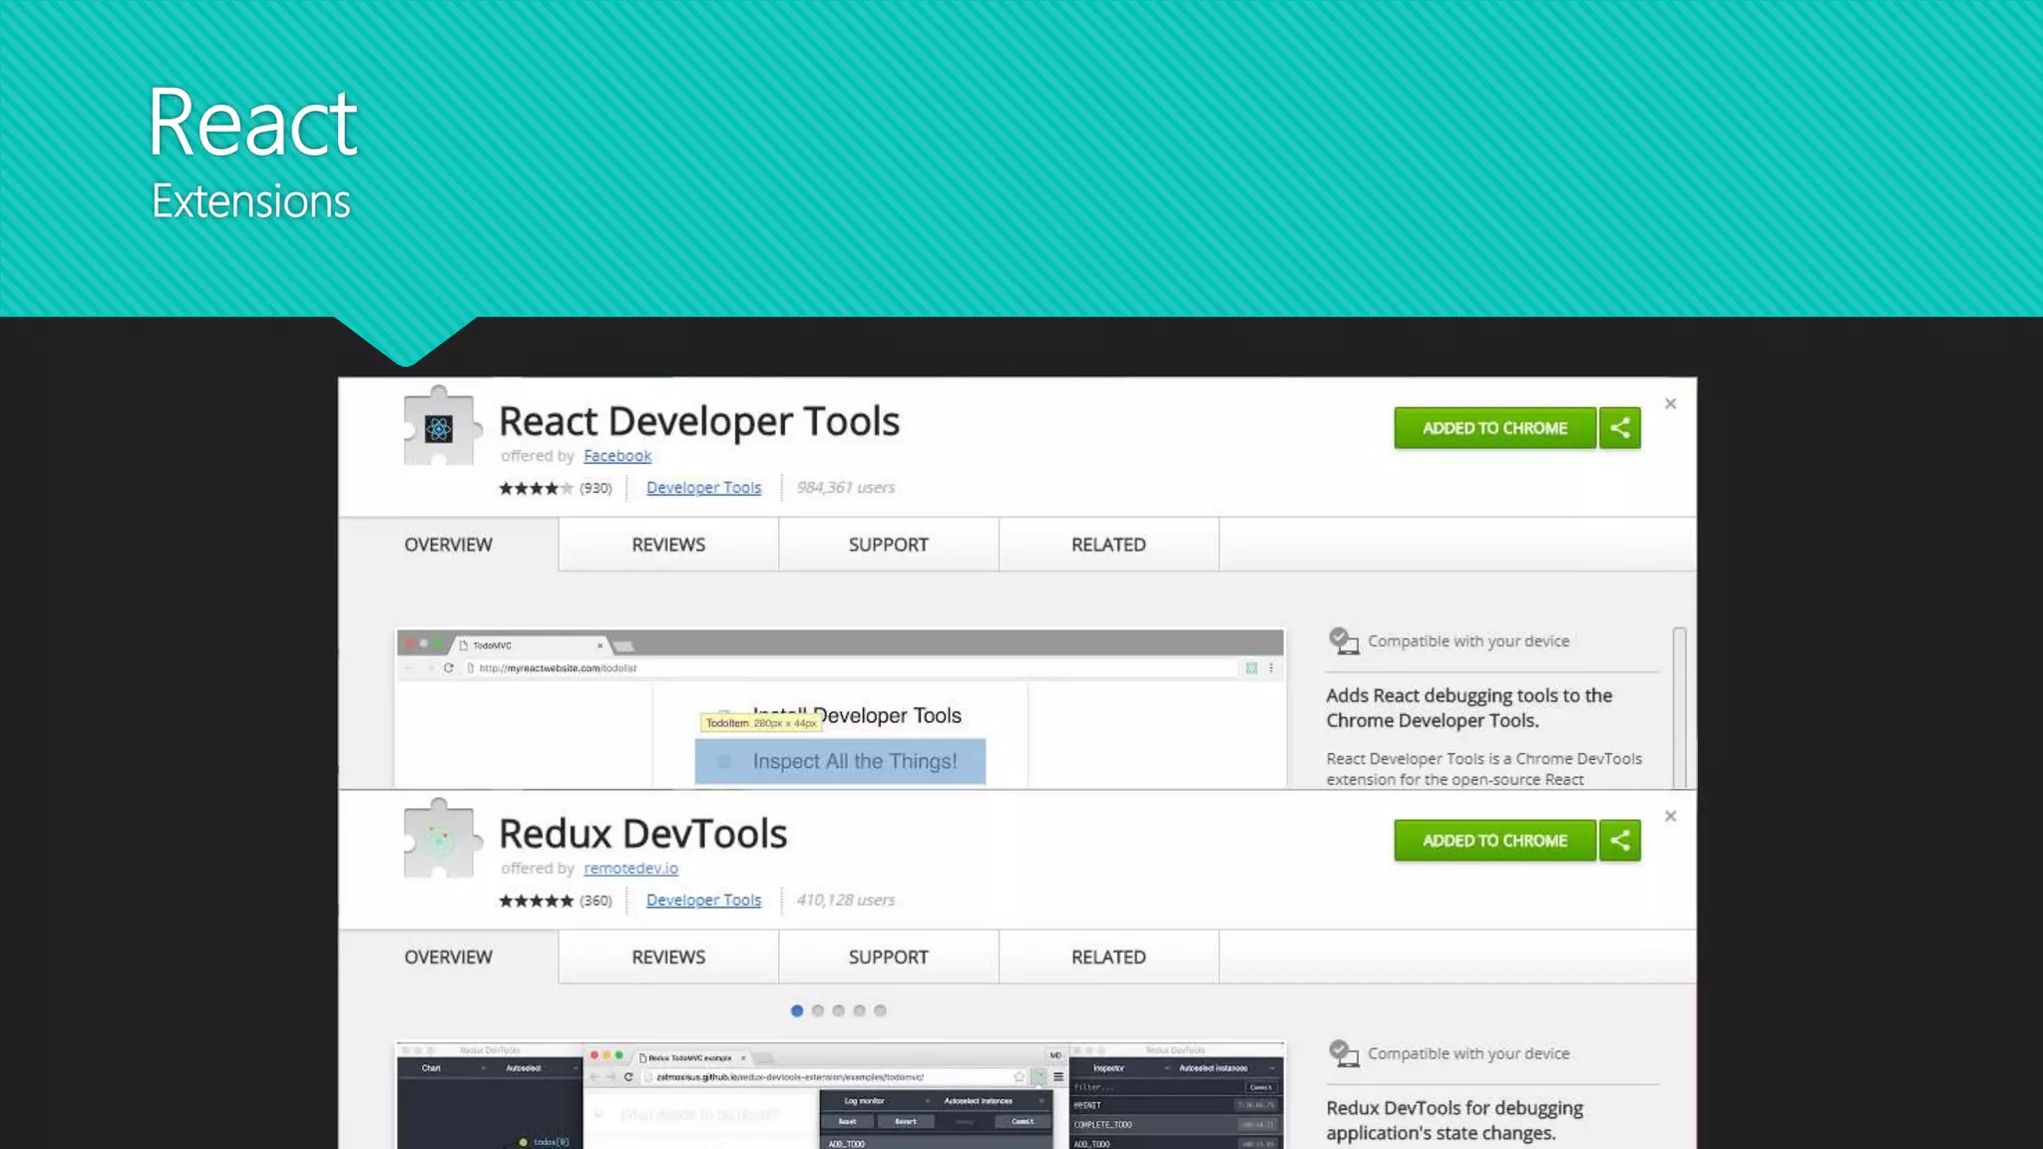2043x1149 pixels.
Task: Click the Redux DevTools star rating
Action: 537,901
